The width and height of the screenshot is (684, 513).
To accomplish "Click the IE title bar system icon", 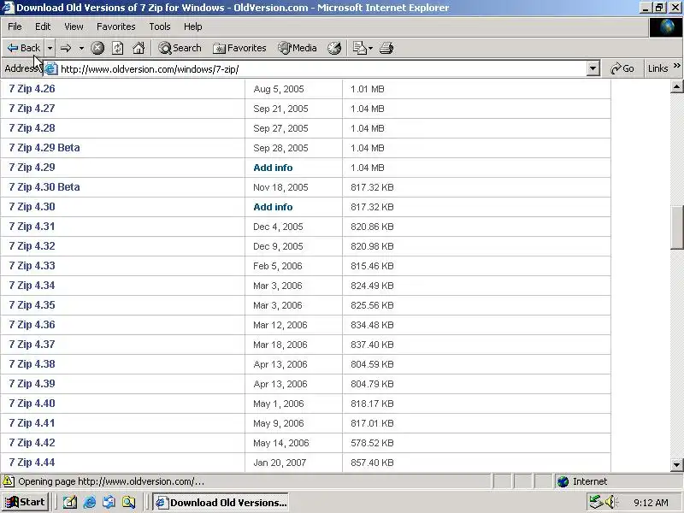I will tap(8, 8).
